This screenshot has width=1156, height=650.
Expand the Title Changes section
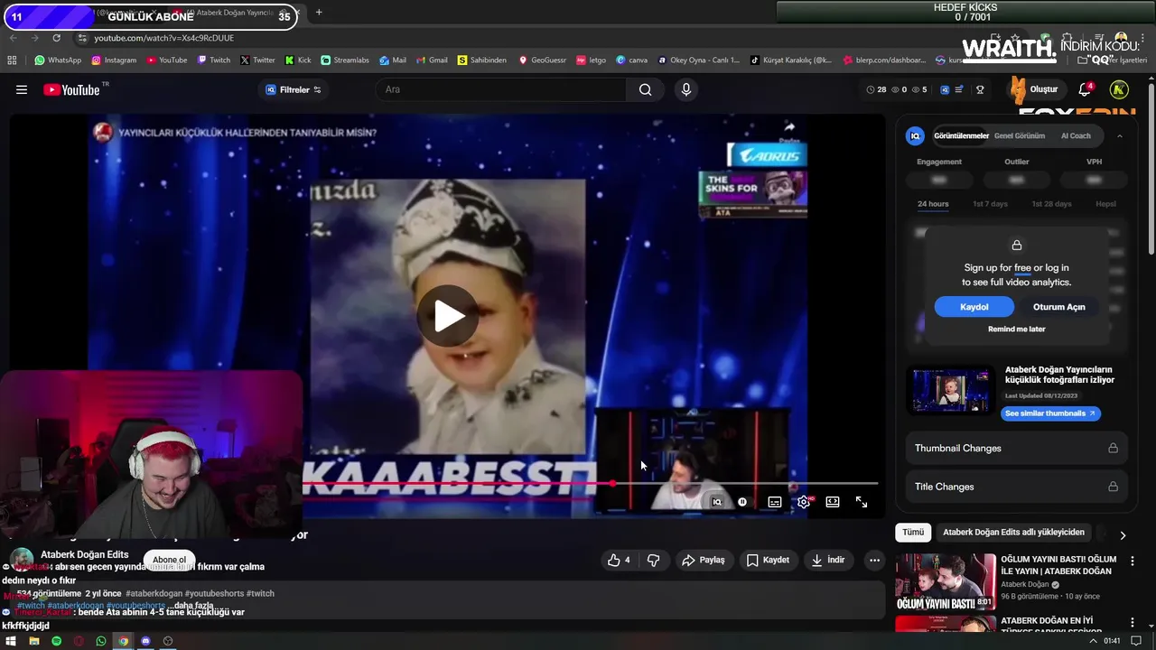(x=1016, y=487)
